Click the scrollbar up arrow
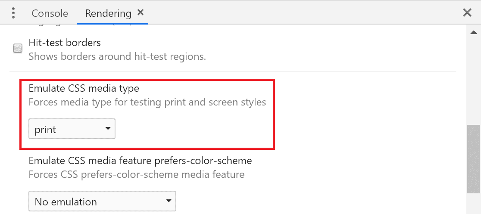 (473, 33)
